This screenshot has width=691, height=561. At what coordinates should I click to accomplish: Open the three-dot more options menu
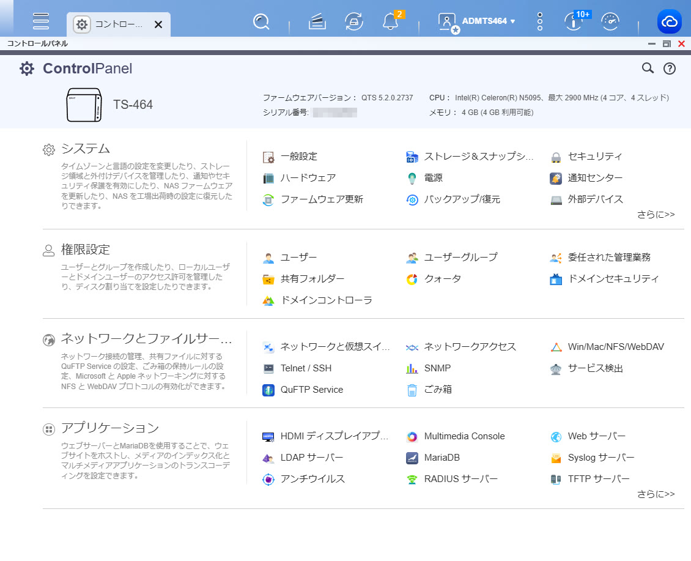pos(540,21)
